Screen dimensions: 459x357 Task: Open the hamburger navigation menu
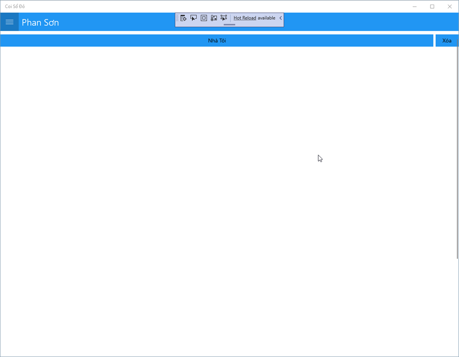tap(10, 22)
